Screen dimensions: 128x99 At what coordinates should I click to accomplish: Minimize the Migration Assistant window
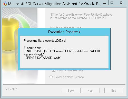(105, 3)
